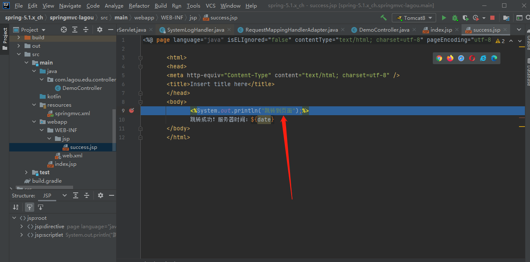Viewport: 530px width, 262px height.
Task: Toggle sorting in the Structure panel
Action: pos(16,207)
